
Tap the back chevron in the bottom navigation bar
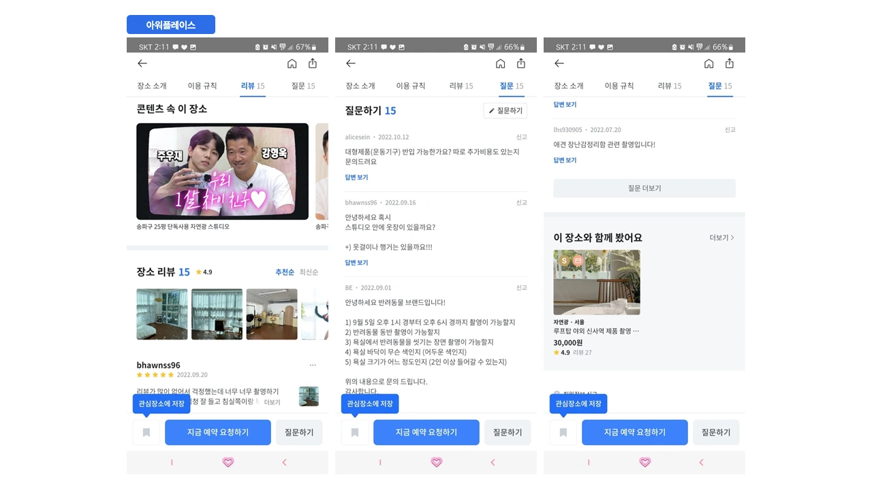[284, 462]
